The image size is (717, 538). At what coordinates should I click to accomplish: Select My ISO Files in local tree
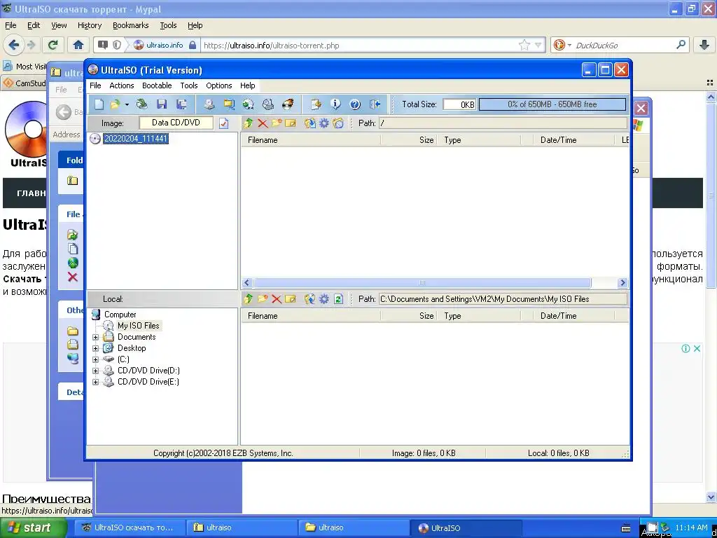pos(138,326)
